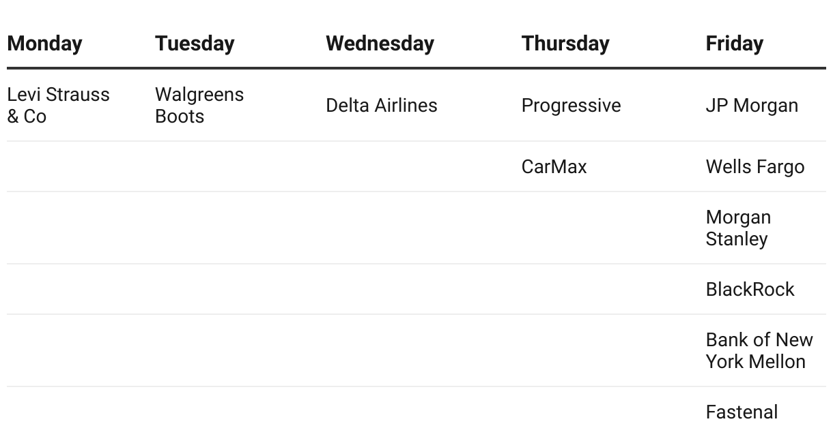Click the JP Morgan entry

pyautogui.click(x=752, y=106)
